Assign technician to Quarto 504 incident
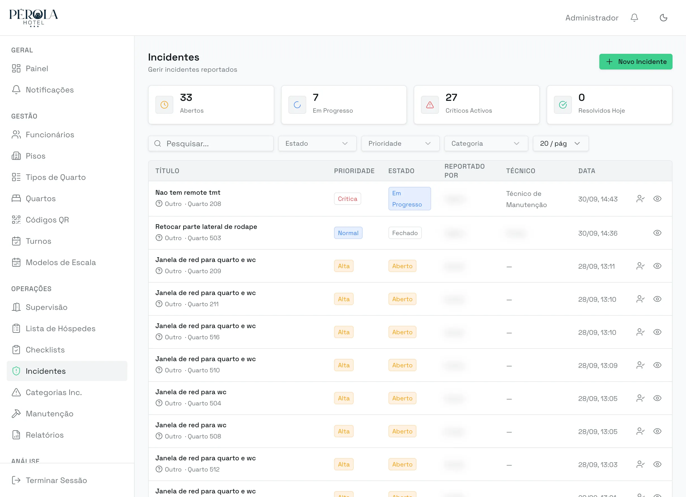Viewport: 686px width, 497px height. pos(640,398)
